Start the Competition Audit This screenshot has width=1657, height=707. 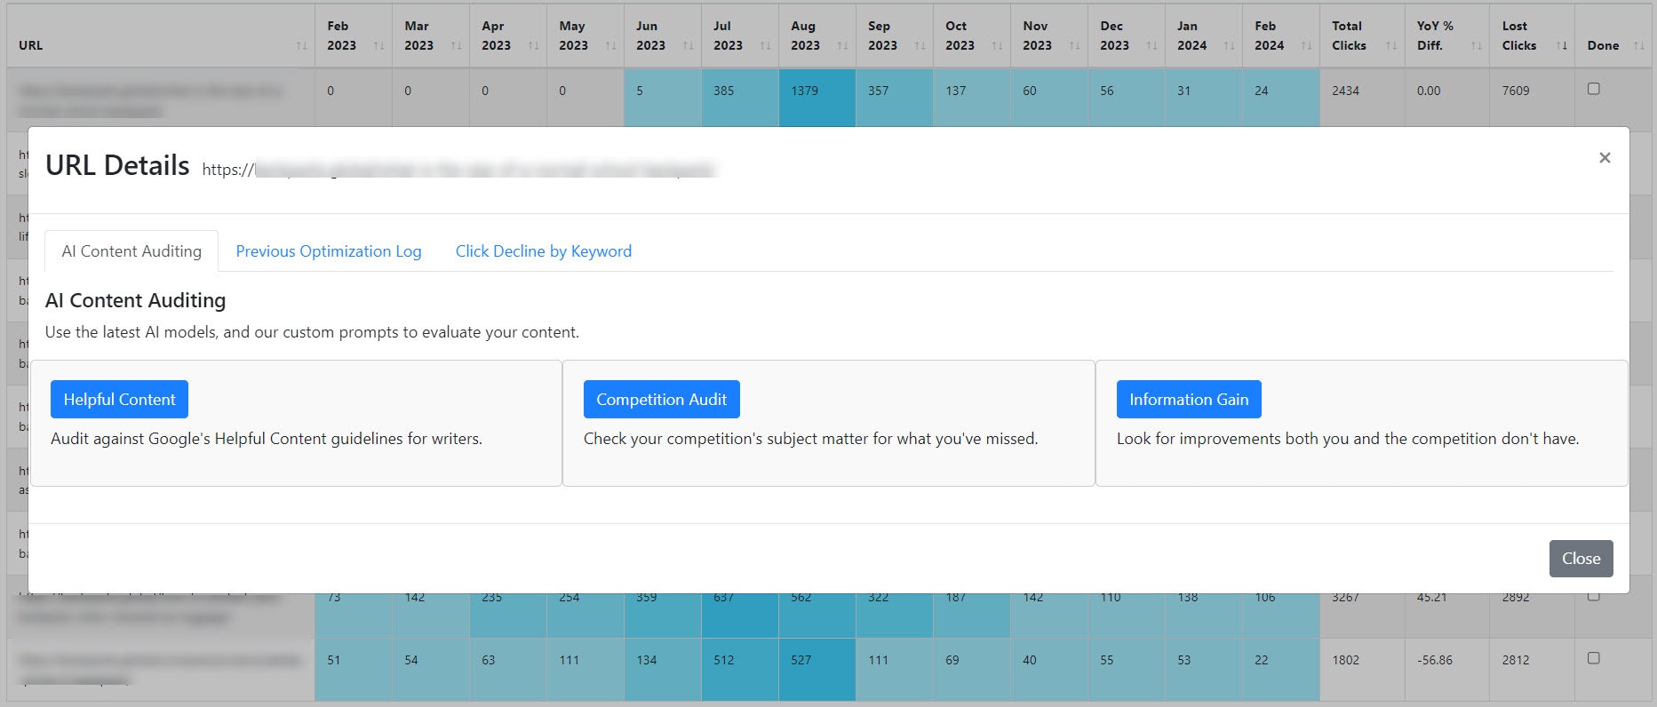pyautogui.click(x=662, y=400)
